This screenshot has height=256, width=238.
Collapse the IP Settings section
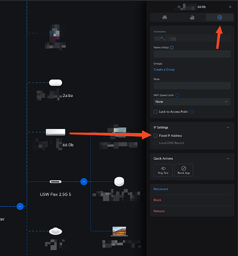[228, 127]
